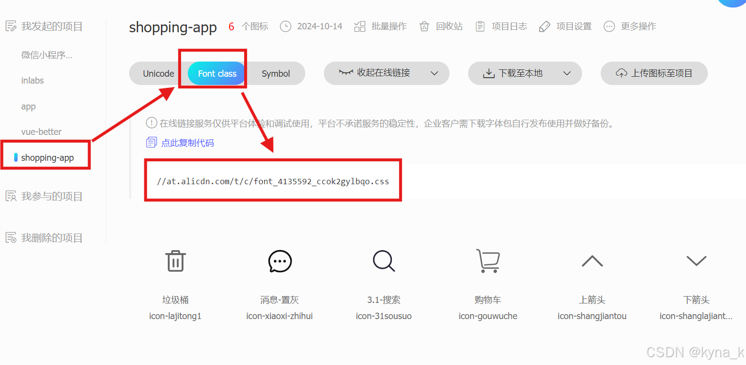Click 点此复制代码 link
This screenshot has height=365, width=746.
click(188, 143)
